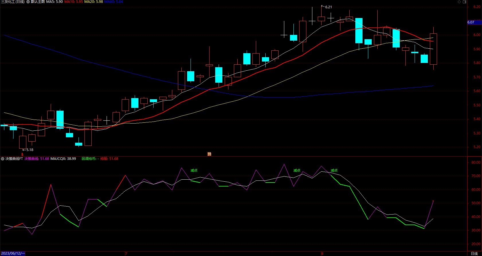Click the orange 预 forecast marker
The width and height of the screenshot is (482, 256).
click(209, 154)
